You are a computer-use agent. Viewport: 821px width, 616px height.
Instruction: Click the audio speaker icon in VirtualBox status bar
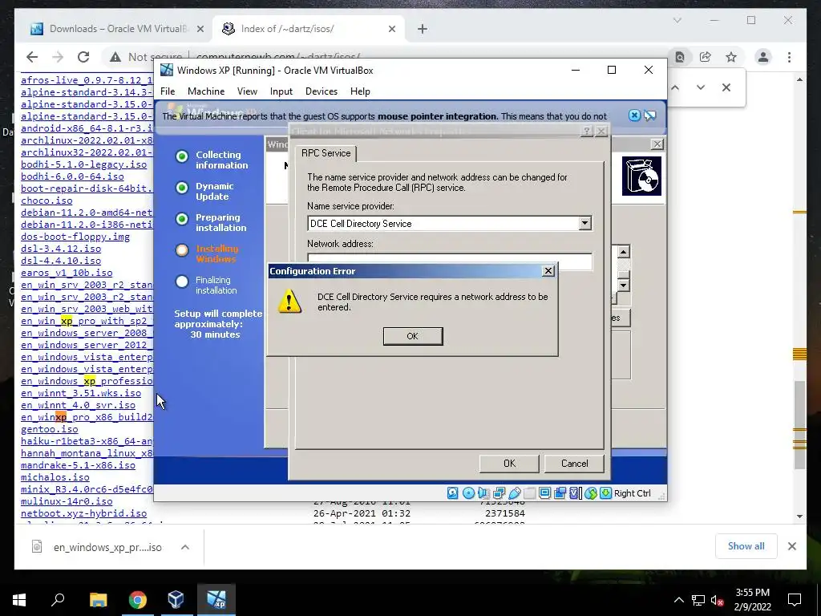click(x=483, y=493)
